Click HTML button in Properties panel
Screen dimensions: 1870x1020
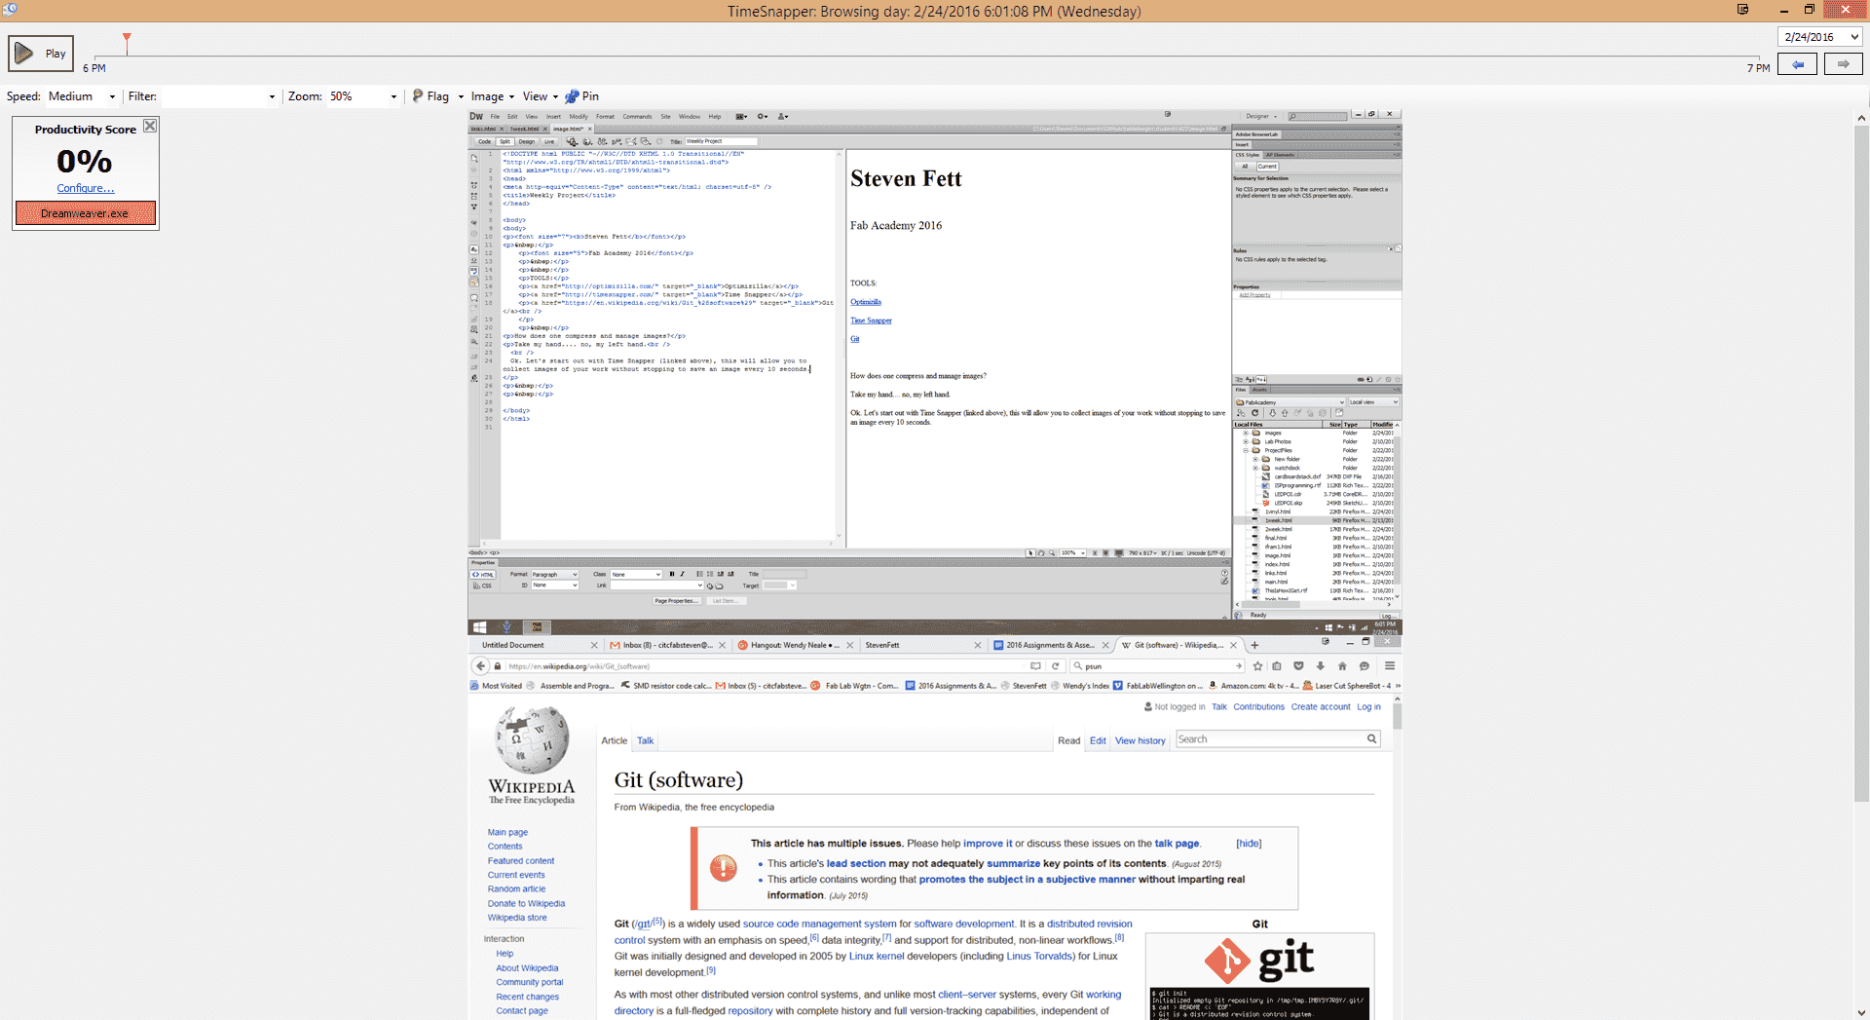click(x=483, y=575)
